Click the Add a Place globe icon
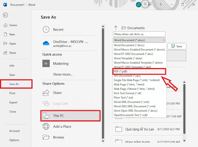Screen dimensions: 198x147 [46, 127]
